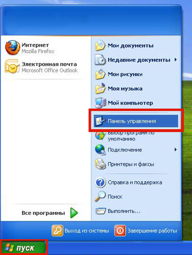Image resolution: width=192 pixels, height=255 pixels.
Task: Click the Справка и поддержка question icon
Action: [x=100, y=182]
